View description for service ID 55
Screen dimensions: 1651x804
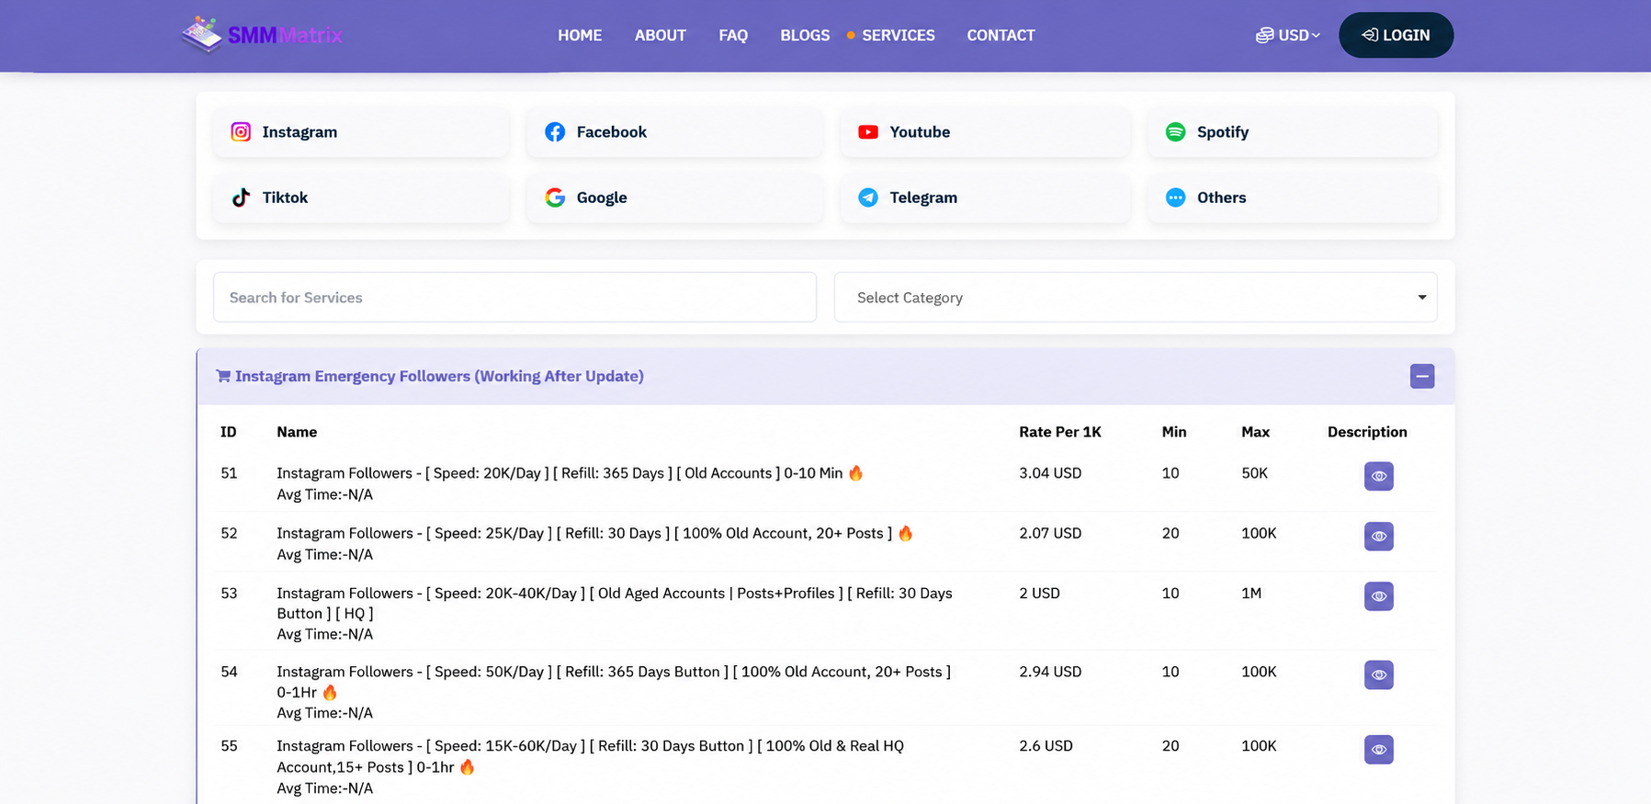[1378, 750]
